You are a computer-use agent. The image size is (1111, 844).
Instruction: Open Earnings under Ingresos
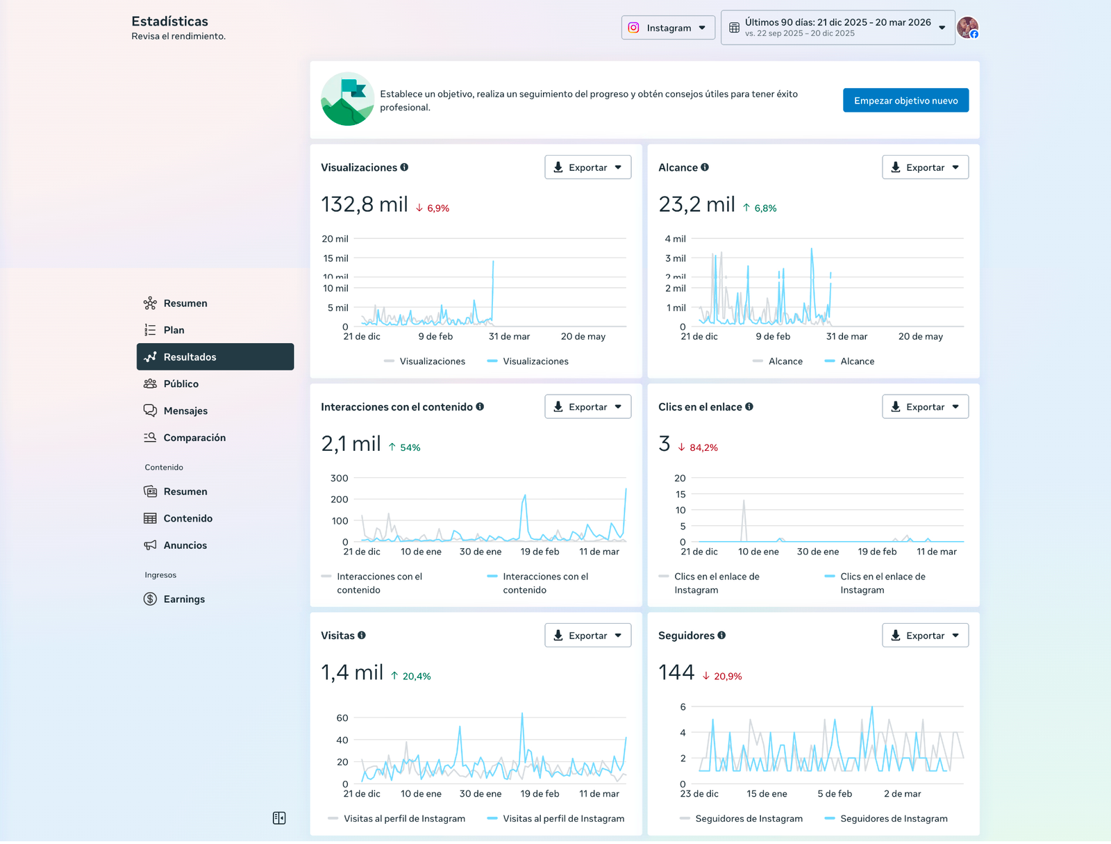pyautogui.click(x=184, y=599)
